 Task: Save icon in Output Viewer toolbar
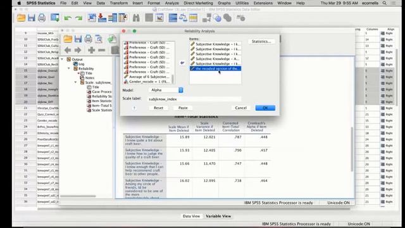coord(78,39)
